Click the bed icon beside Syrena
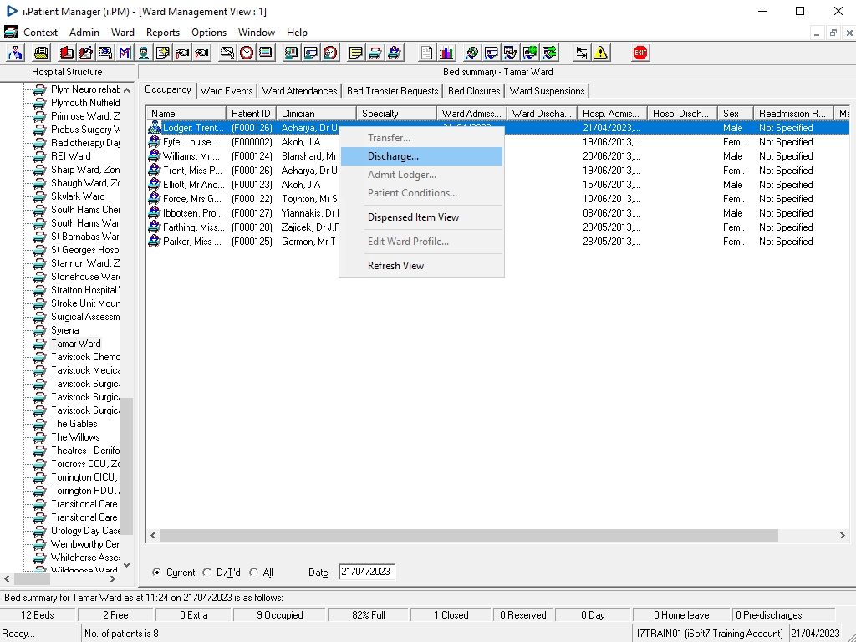 point(40,330)
